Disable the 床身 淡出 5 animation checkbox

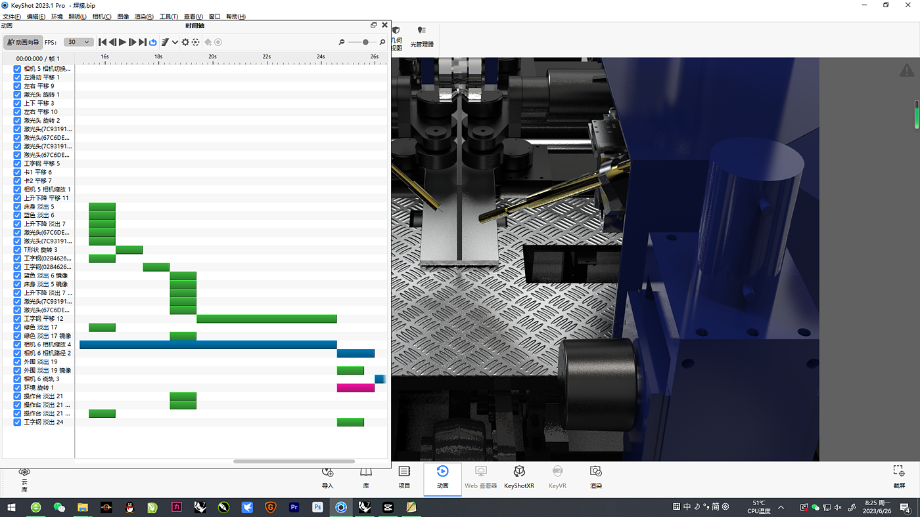click(x=18, y=207)
